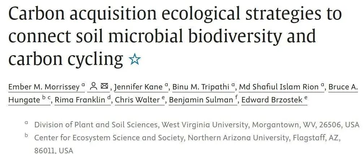Viewport: 363px width, 154px height.
Task: Select author Jennifer Kane
Action: [x=139, y=87]
